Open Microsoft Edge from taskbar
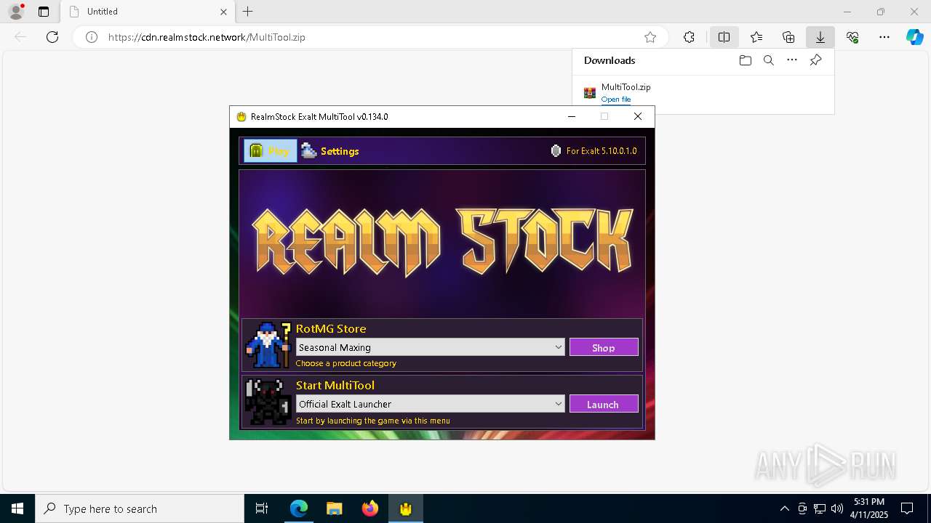This screenshot has height=523, width=931. tap(299, 508)
